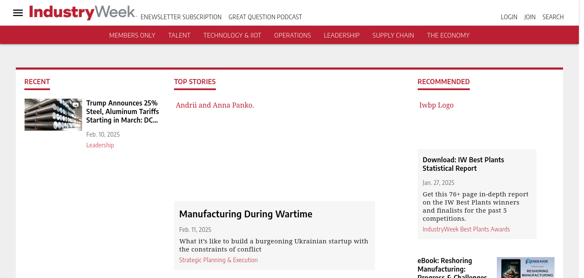Go to the IndustryWeek home logo
This screenshot has height=278, width=584.
coord(83,12)
